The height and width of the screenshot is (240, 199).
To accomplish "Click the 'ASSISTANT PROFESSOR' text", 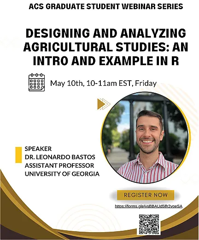I will tap(59, 165).
